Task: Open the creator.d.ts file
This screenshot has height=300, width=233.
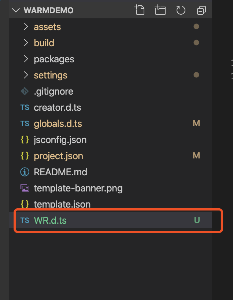Action: tap(58, 107)
